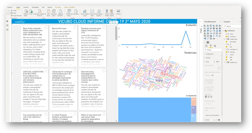Viewport: 252px width, 133px height.
Task: Check the newsletter_id field
Action: [x=226, y=50]
